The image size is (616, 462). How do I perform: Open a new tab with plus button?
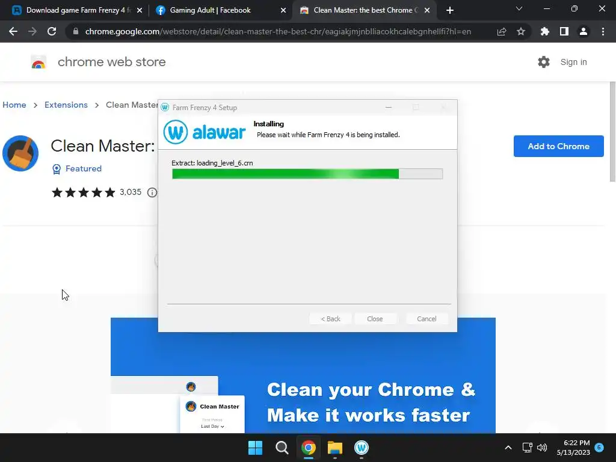point(450,10)
